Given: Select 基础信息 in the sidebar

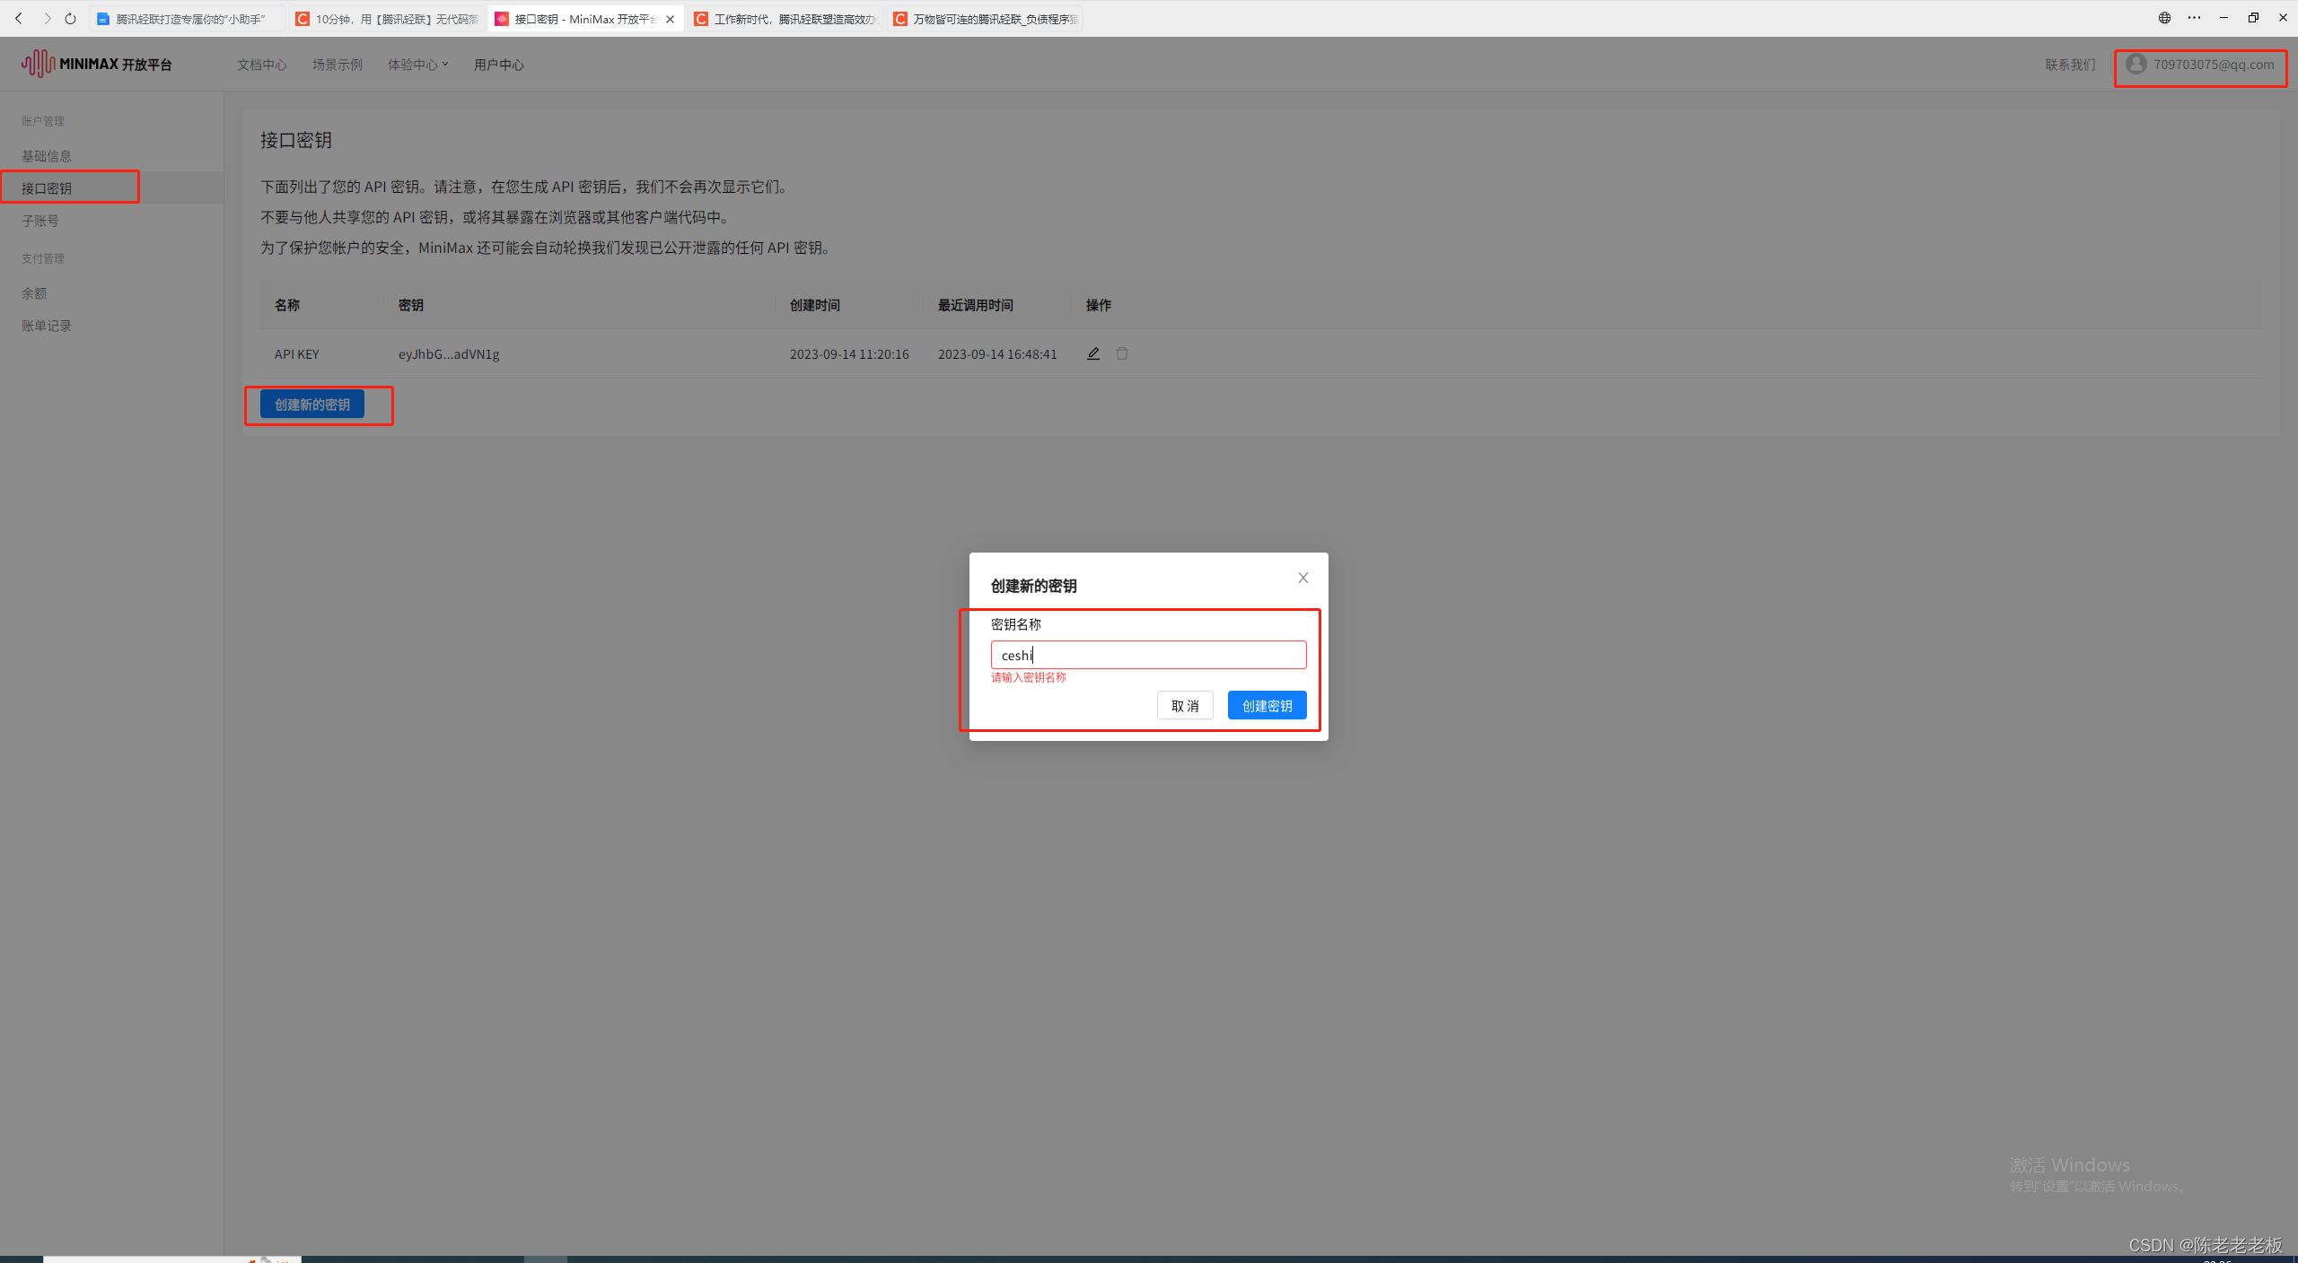Looking at the screenshot, I should click(47, 156).
